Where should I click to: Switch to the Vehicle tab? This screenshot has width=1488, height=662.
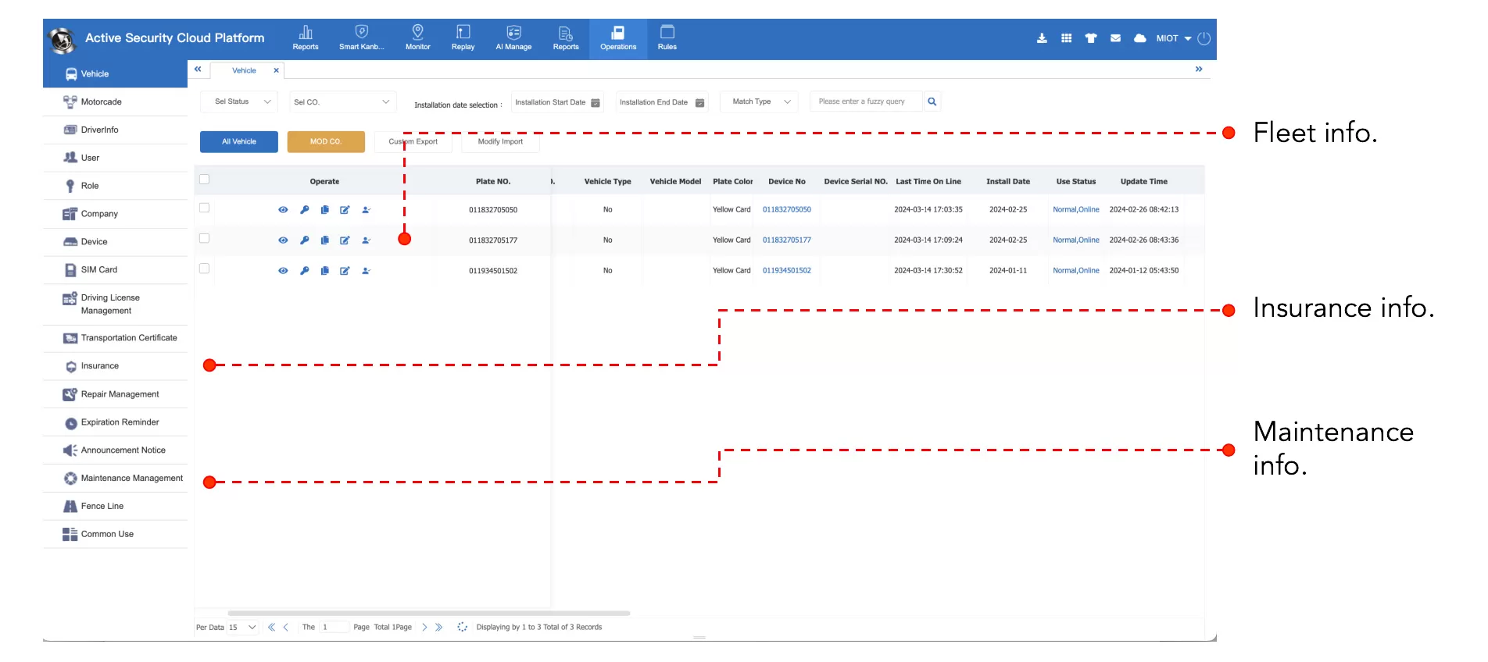pos(244,71)
